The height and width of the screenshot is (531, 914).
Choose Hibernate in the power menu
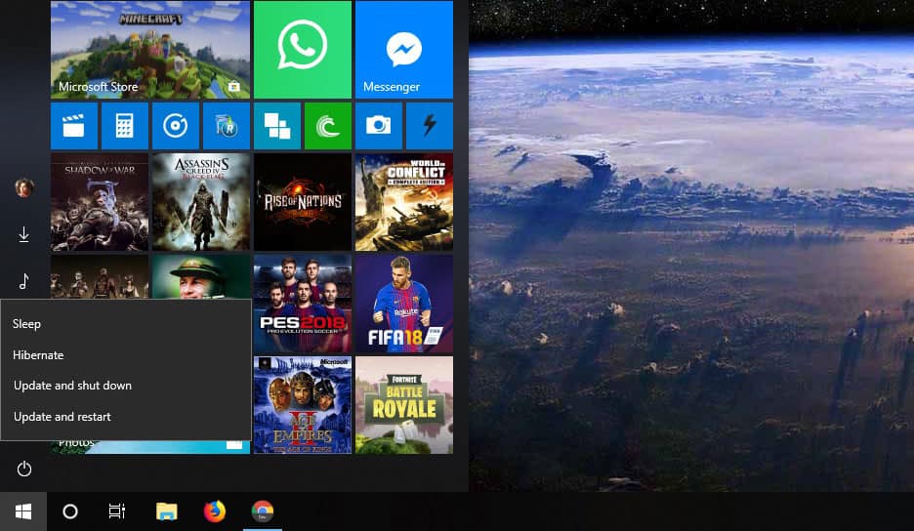(126, 355)
